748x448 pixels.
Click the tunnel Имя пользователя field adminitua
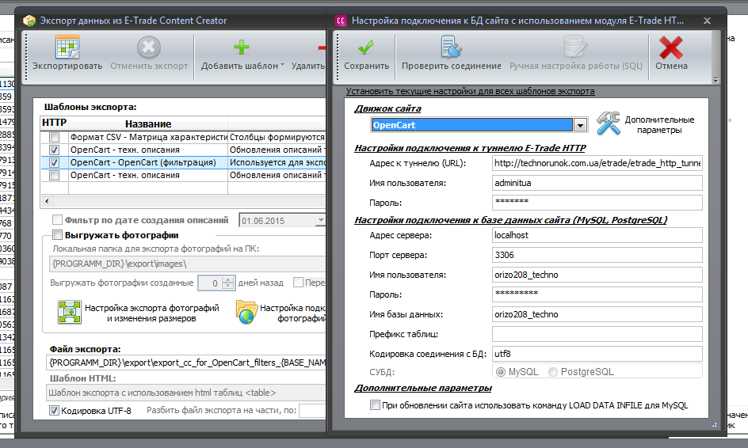tap(597, 183)
